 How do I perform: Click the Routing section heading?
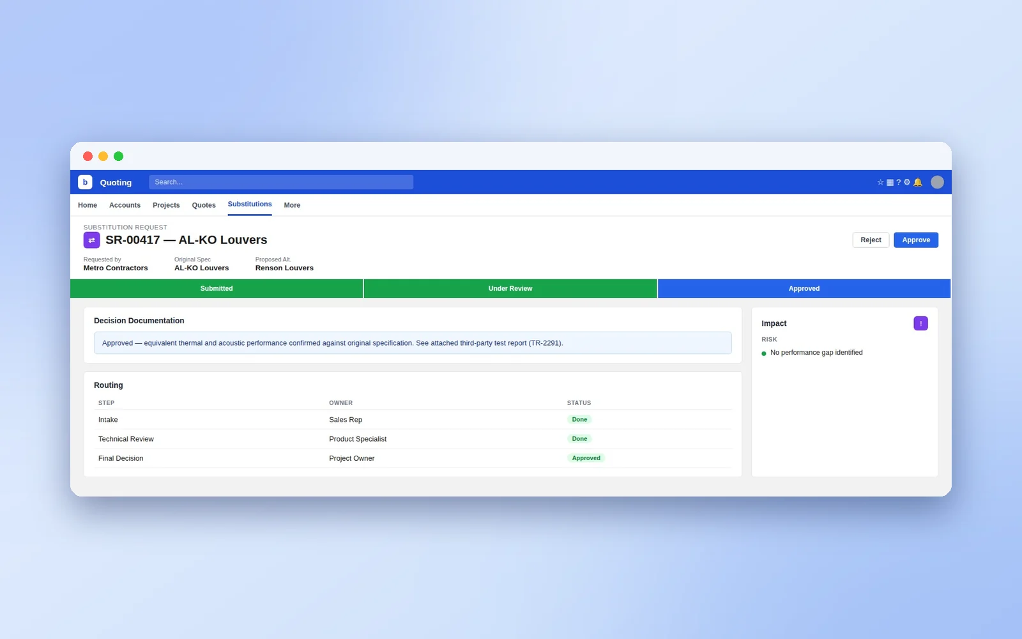(x=108, y=385)
